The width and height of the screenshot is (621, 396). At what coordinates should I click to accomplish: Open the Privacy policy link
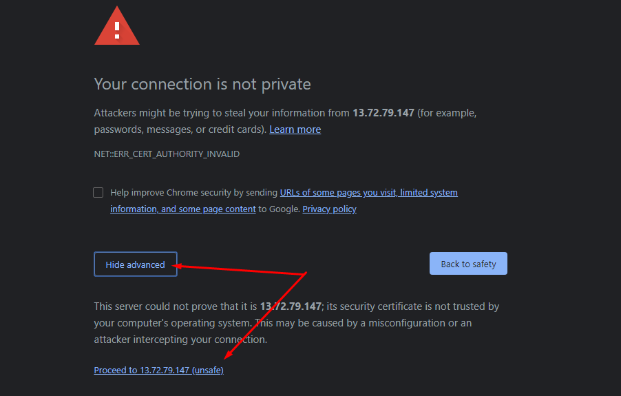point(329,209)
